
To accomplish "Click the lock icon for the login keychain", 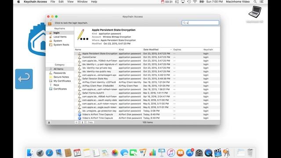I will pos(50,23).
